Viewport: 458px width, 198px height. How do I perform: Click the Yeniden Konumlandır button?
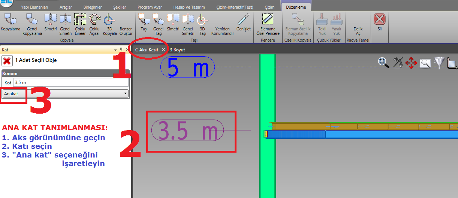click(222, 31)
